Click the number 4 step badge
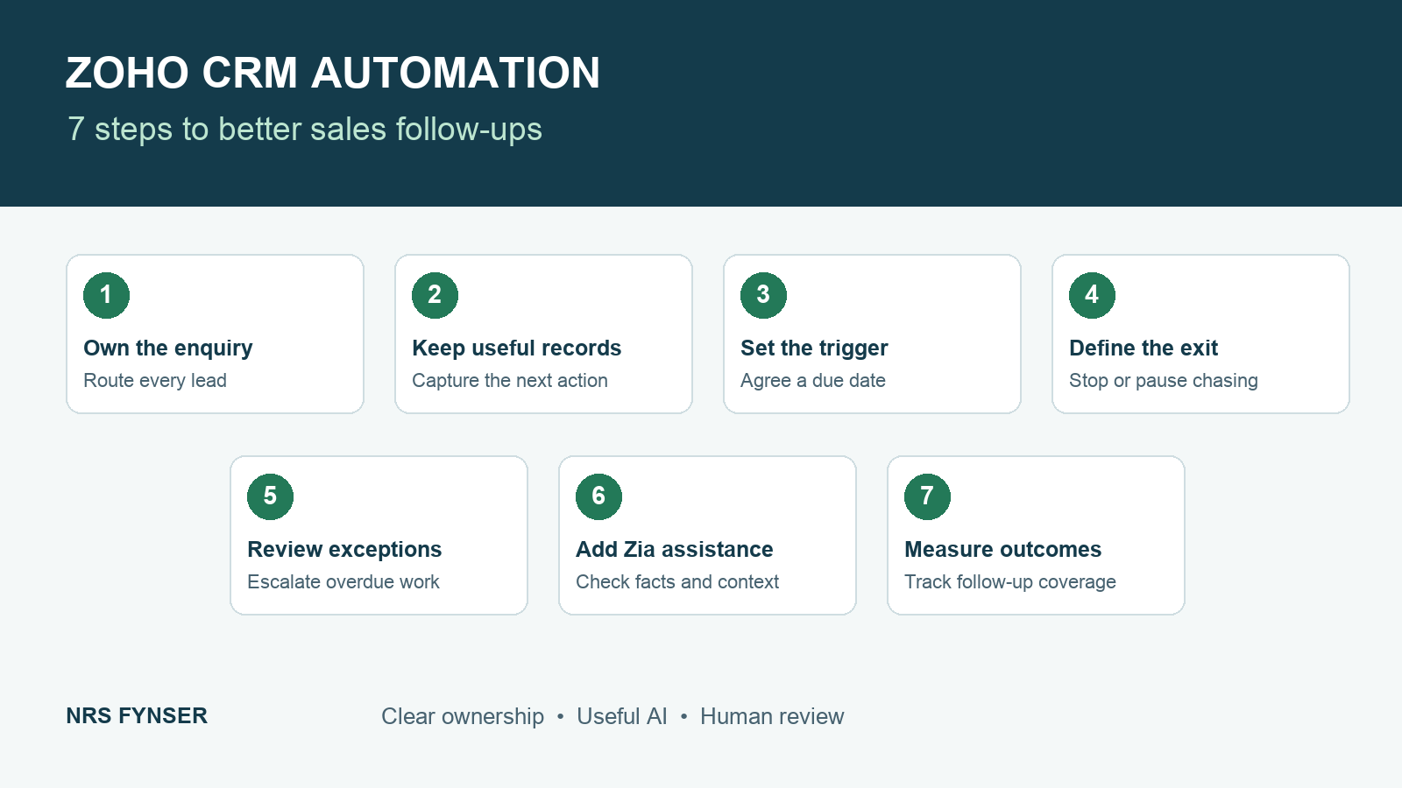Image resolution: width=1402 pixels, height=788 pixels. click(x=1092, y=295)
